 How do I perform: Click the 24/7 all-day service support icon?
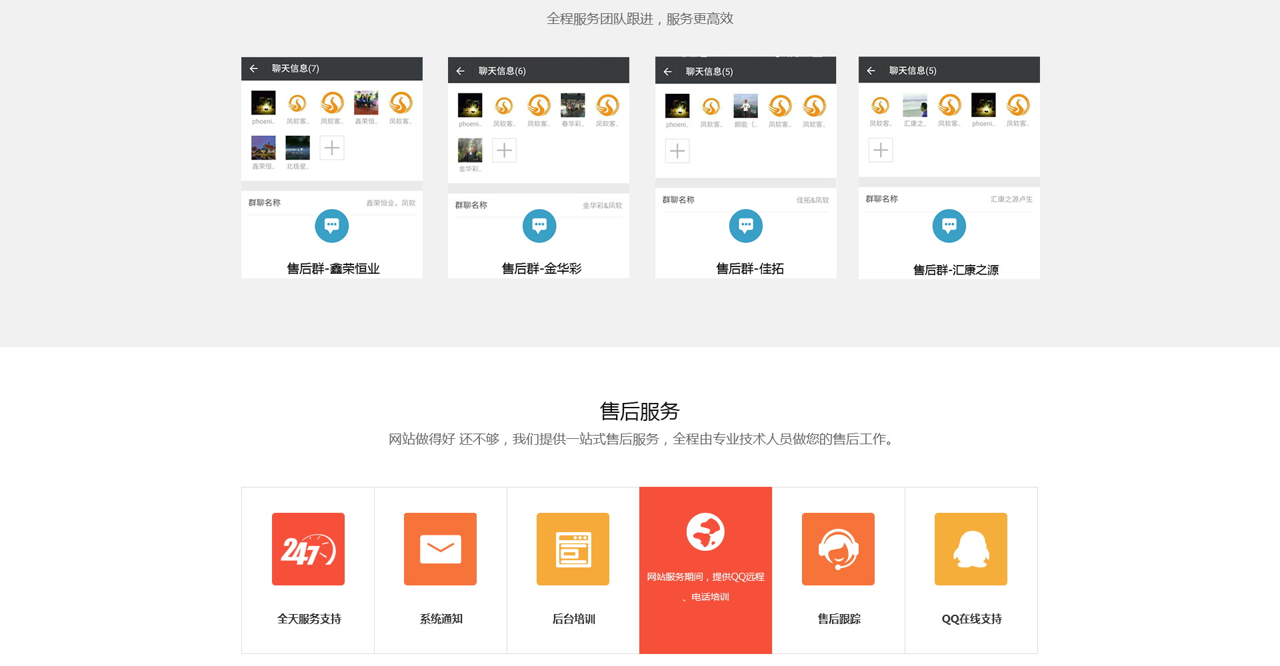[308, 549]
